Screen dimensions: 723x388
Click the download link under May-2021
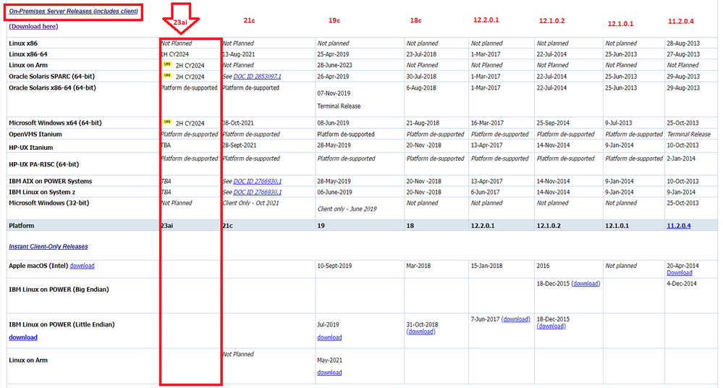pyautogui.click(x=330, y=372)
